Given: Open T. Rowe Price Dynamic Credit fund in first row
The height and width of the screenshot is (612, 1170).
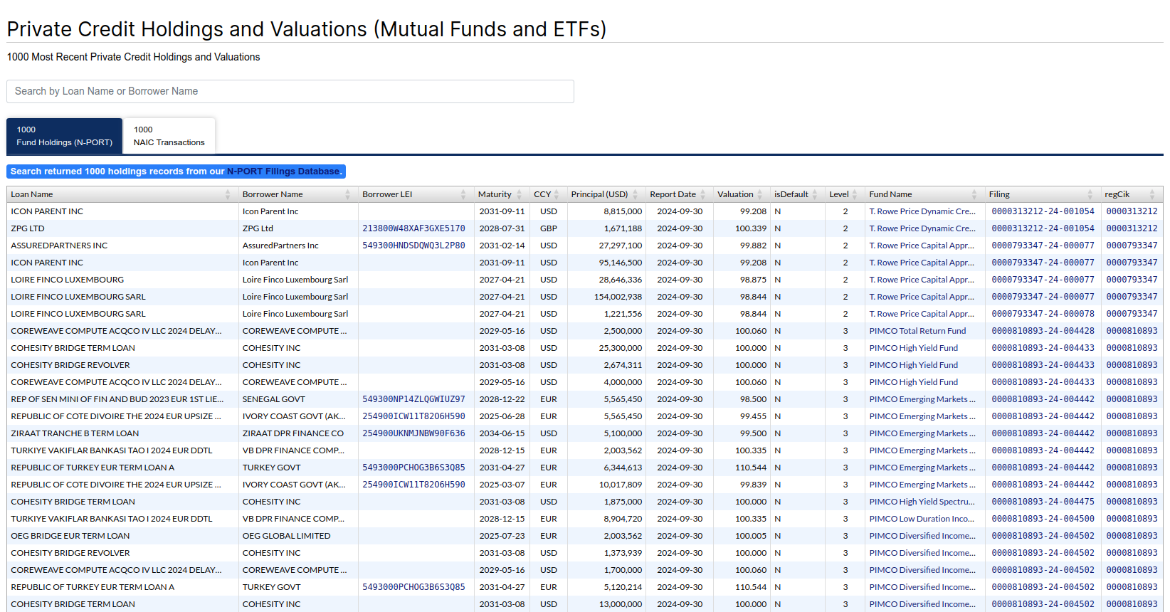Looking at the screenshot, I should [x=922, y=211].
